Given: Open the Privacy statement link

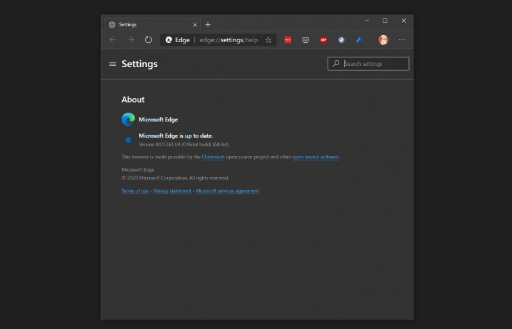Looking at the screenshot, I should 172,191.
